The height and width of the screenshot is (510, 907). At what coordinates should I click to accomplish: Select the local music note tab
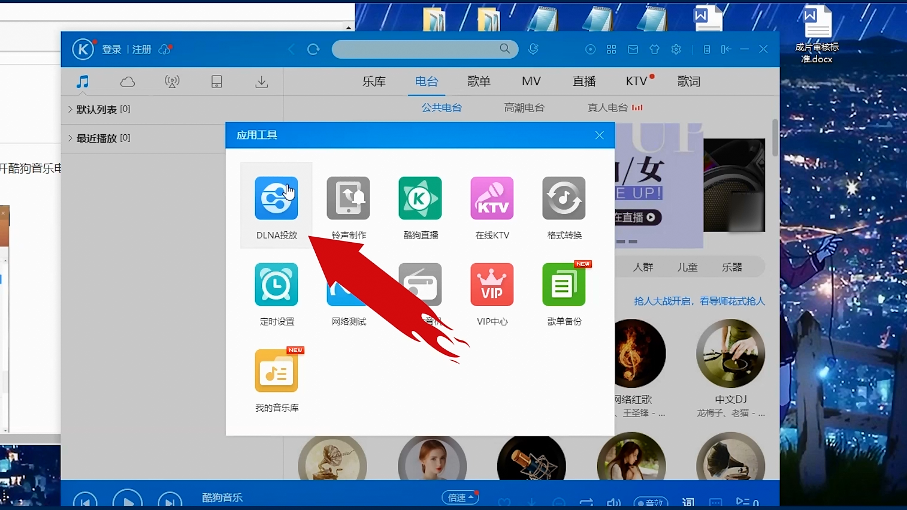click(x=83, y=82)
